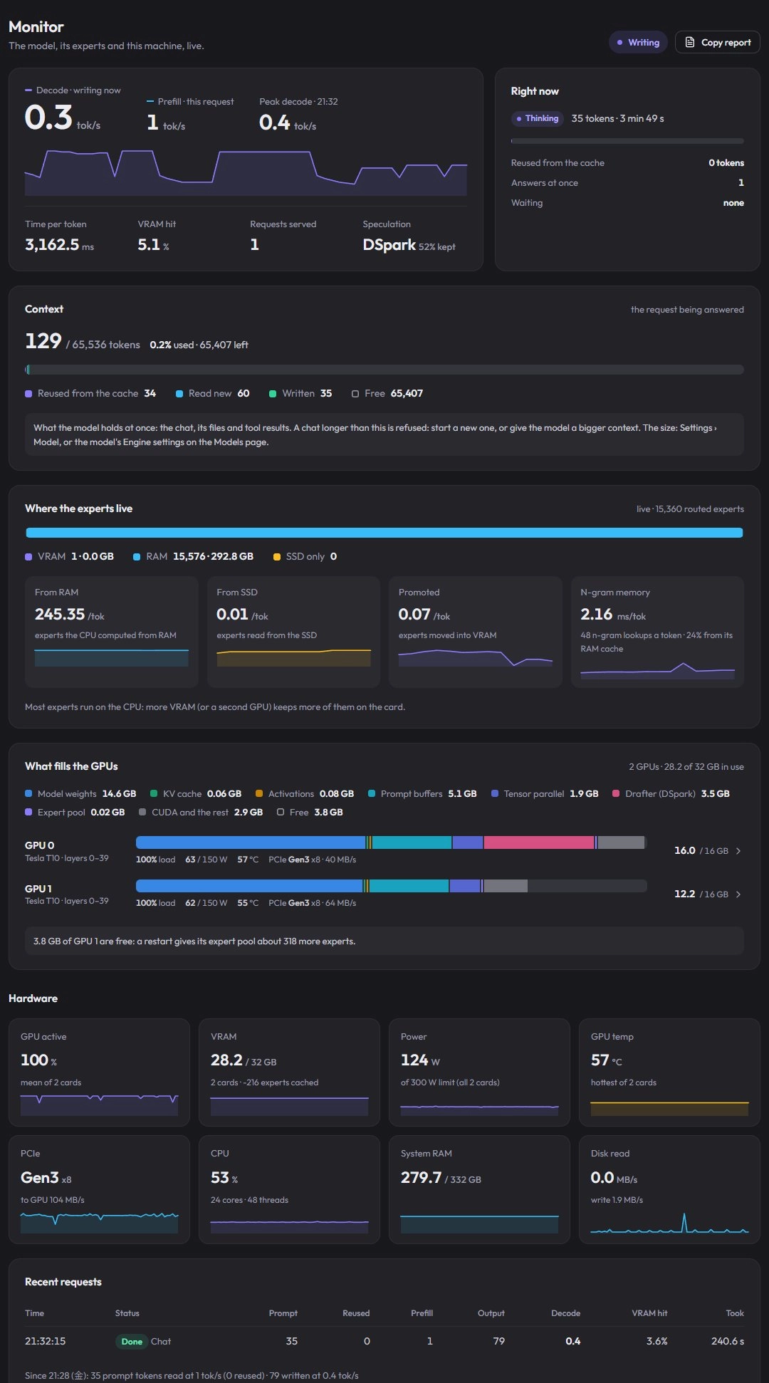Click the Free 3.8 GB legend swatch
Image resolution: width=769 pixels, height=1383 pixels.
click(281, 812)
